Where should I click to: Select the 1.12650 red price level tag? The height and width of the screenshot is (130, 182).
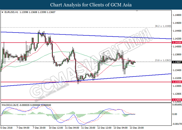click(x=177, y=100)
